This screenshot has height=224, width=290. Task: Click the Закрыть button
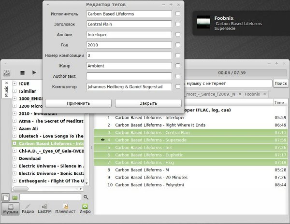coord(148,103)
